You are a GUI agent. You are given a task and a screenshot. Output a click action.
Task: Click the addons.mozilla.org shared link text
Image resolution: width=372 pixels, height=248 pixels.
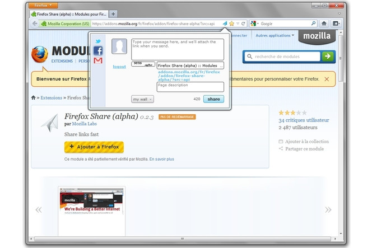coord(189,76)
